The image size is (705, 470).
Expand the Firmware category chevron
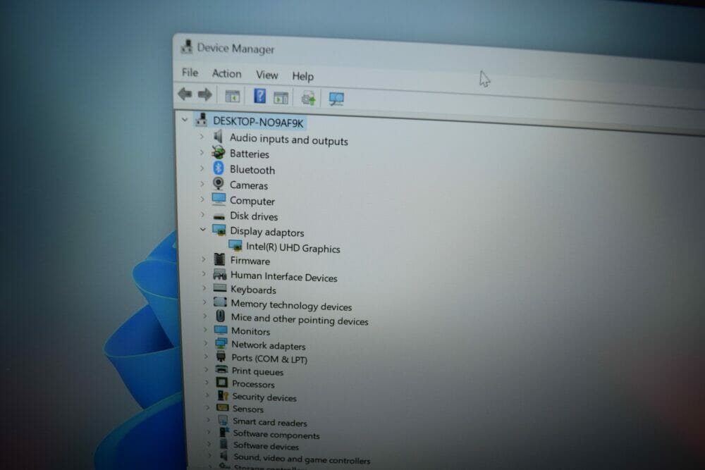coord(204,259)
